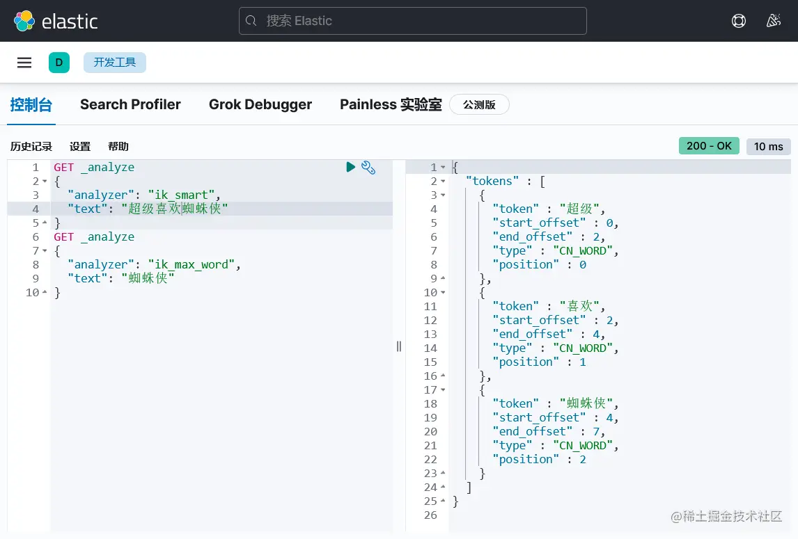798x539 pixels.
Task: Switch to the Painless 实验室 tab
Action: coord(390,104)
